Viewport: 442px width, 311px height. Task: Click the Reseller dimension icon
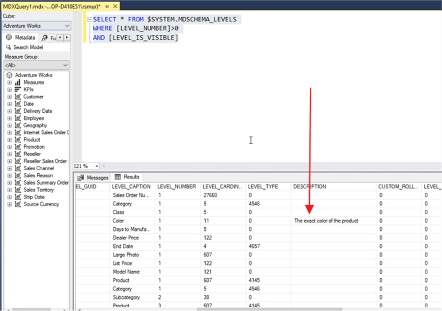(x=18, y=154)
